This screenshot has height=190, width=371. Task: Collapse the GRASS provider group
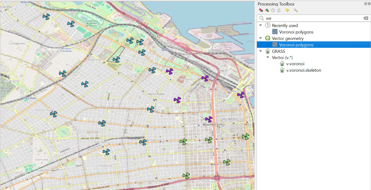point(261,51)
